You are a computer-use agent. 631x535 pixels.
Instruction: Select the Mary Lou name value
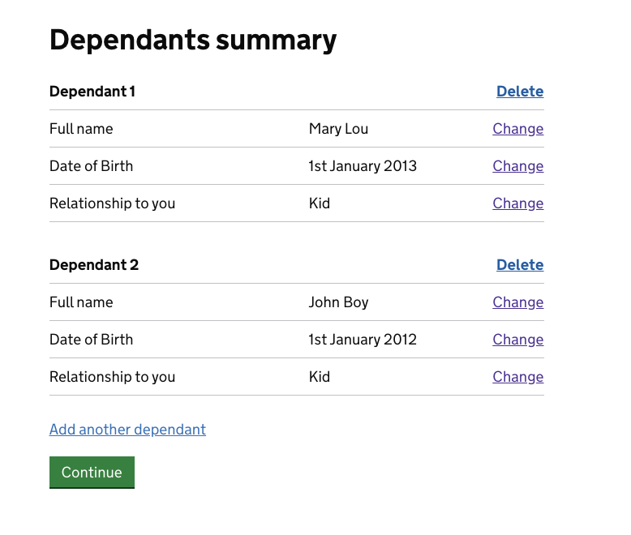[338, 129]
